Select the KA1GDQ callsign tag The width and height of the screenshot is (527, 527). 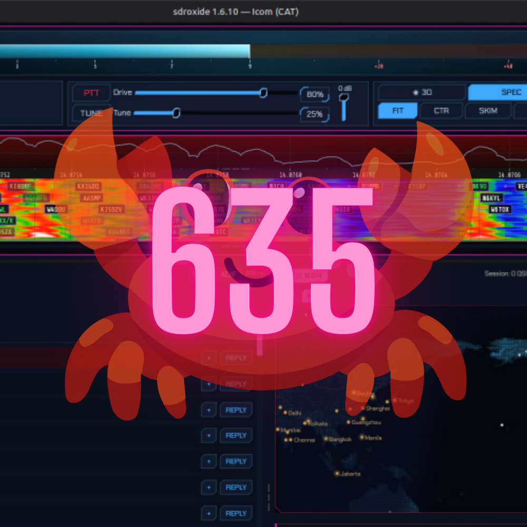point(88,186)
